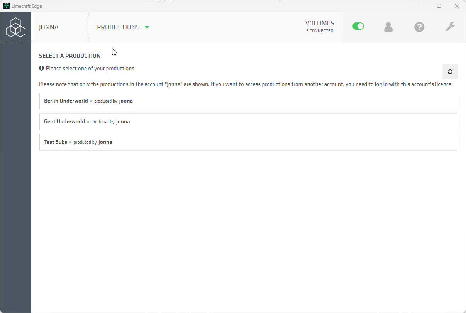
Task: Click the Limecraft cube logo in sidebar
Action: 16,27
